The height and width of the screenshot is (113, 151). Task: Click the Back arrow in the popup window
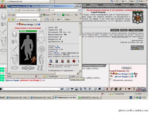pyautogui.click(x=10, y=10)
